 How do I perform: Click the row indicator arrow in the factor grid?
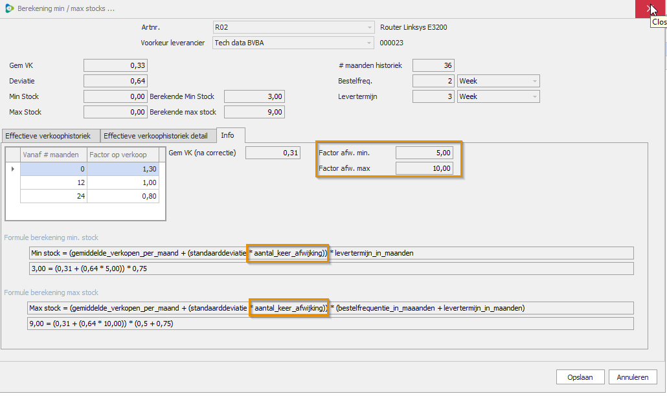pyautogui.click(x=12, y=168)
